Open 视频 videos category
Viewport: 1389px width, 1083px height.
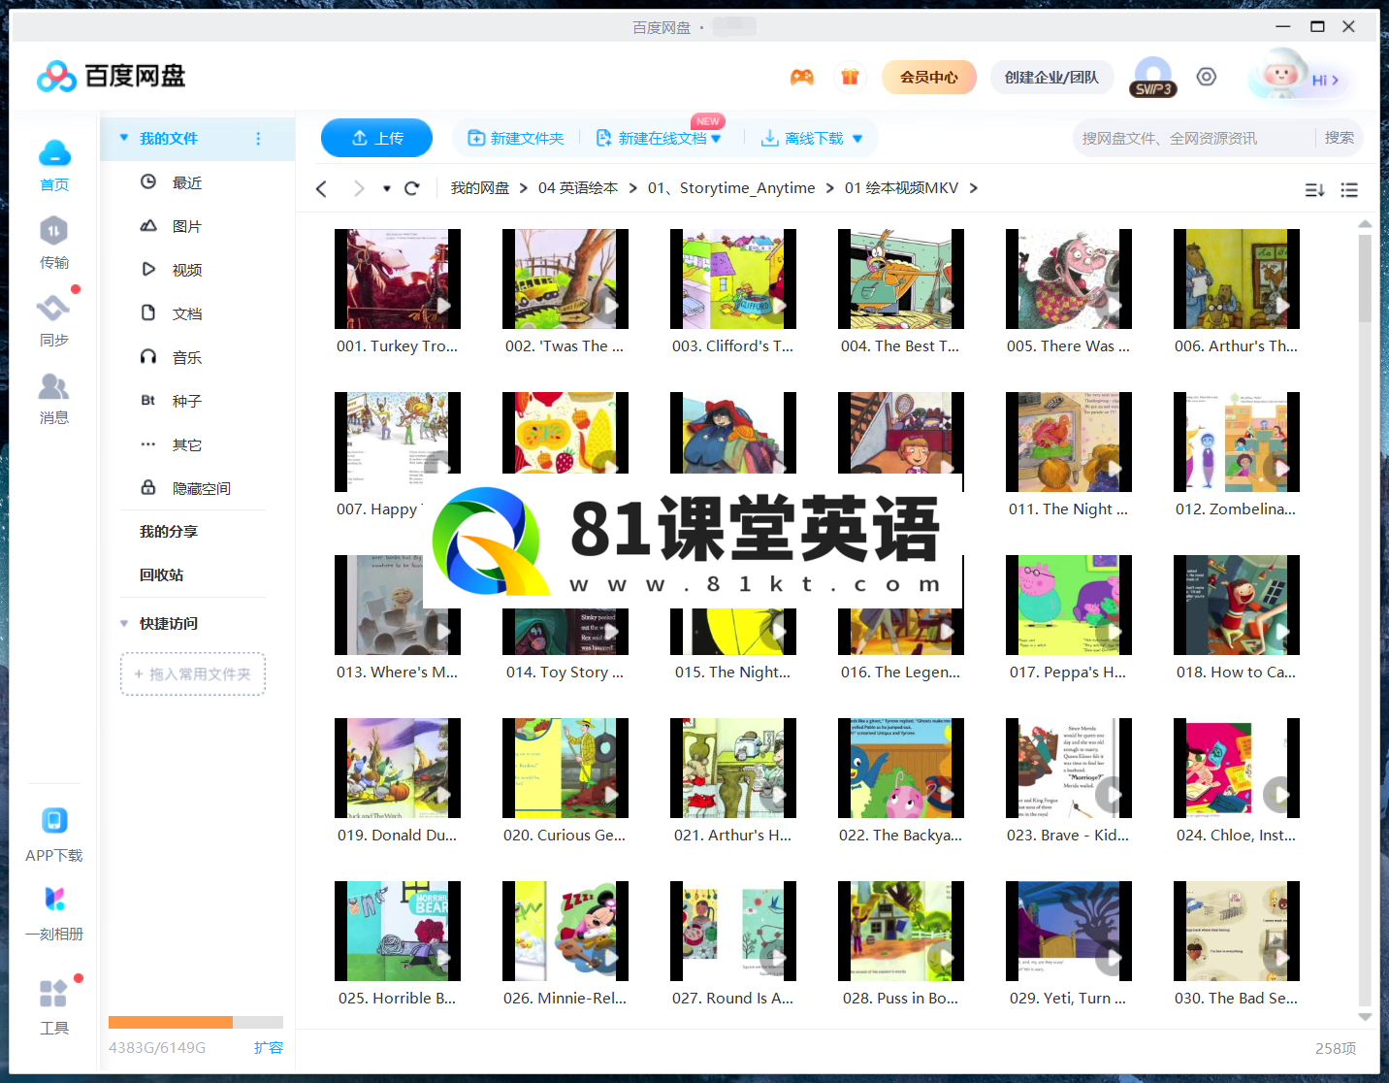[x=187, y=270]
